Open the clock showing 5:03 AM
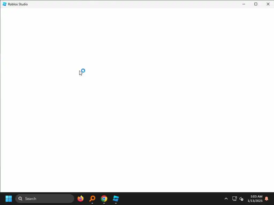274x205 pixels. click(255, 199)
